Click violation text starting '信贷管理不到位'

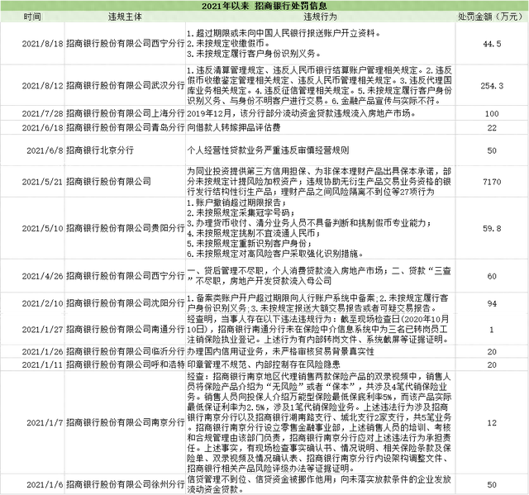tap(319, 484)
